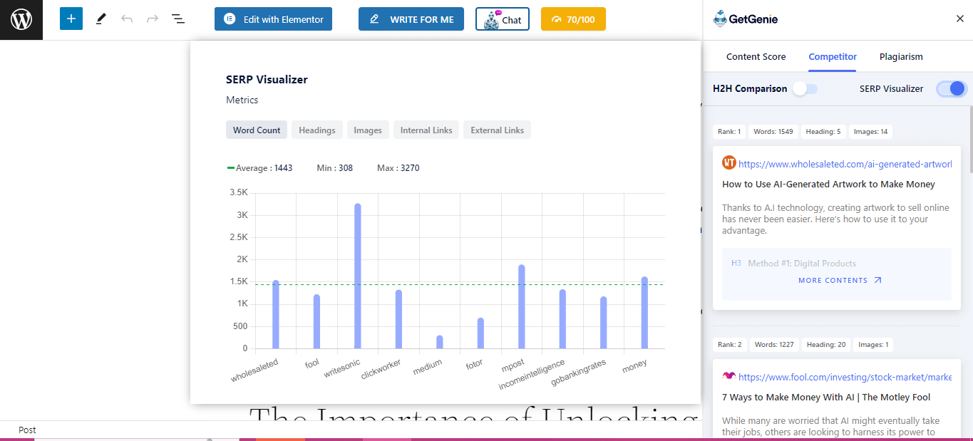Viewport: 973px width, 441px height.
Task: Click the mpost bar in chart
Action: pyautogui.click(x=522, y=307)
